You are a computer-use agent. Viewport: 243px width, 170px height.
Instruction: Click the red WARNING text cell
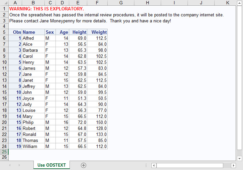(46, 9)
